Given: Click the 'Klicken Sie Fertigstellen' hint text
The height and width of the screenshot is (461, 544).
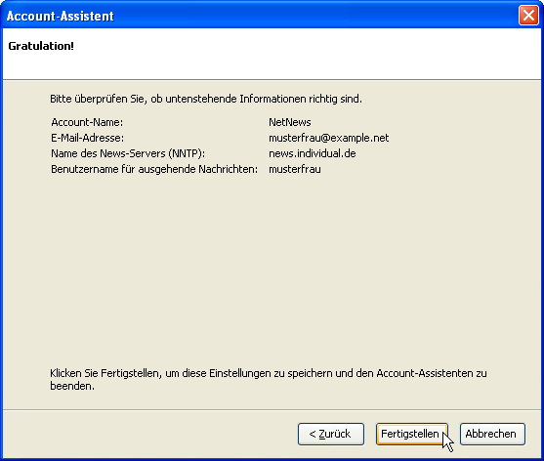Looking at the screenshot, I should 269,380.
